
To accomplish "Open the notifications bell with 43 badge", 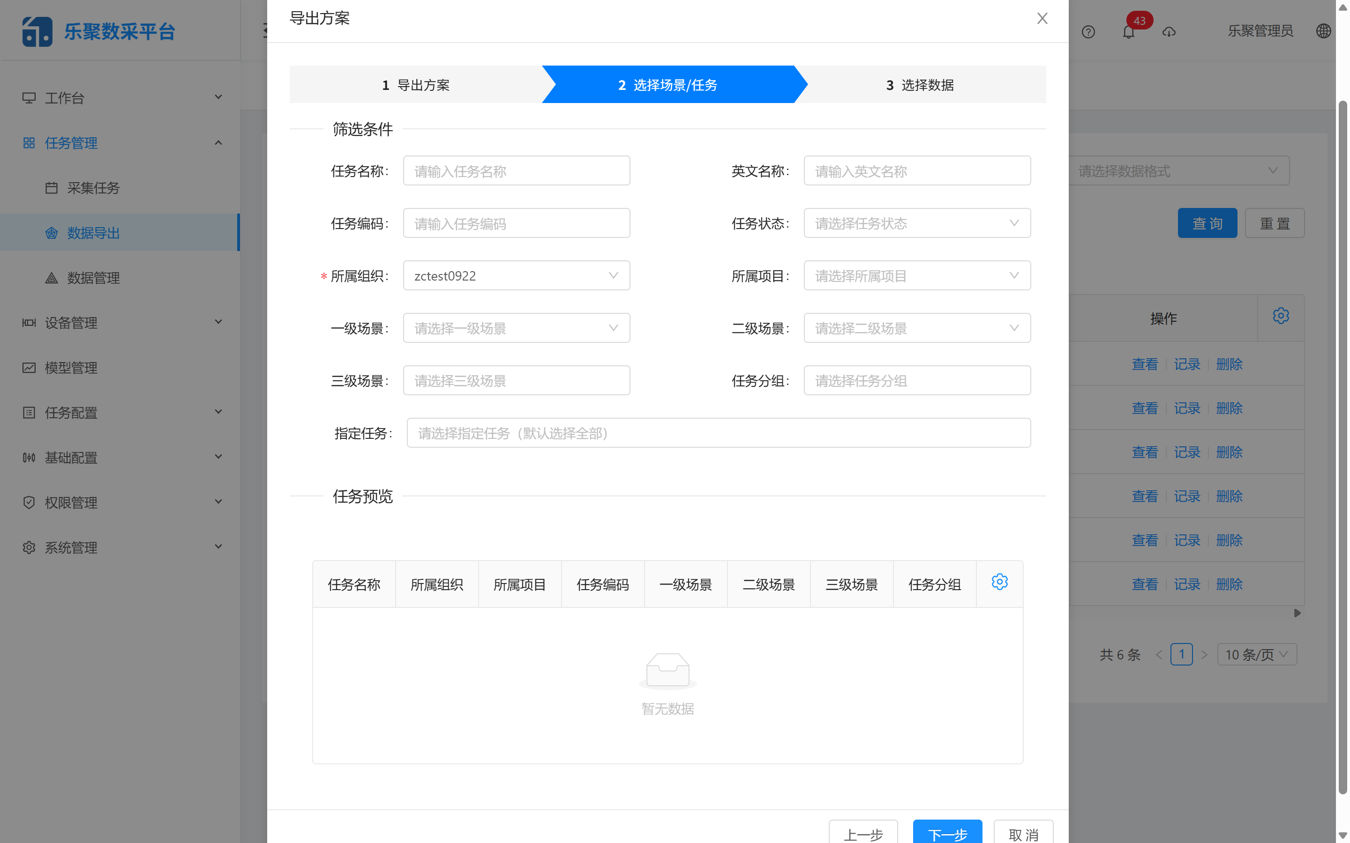I will click(1128, 31).
